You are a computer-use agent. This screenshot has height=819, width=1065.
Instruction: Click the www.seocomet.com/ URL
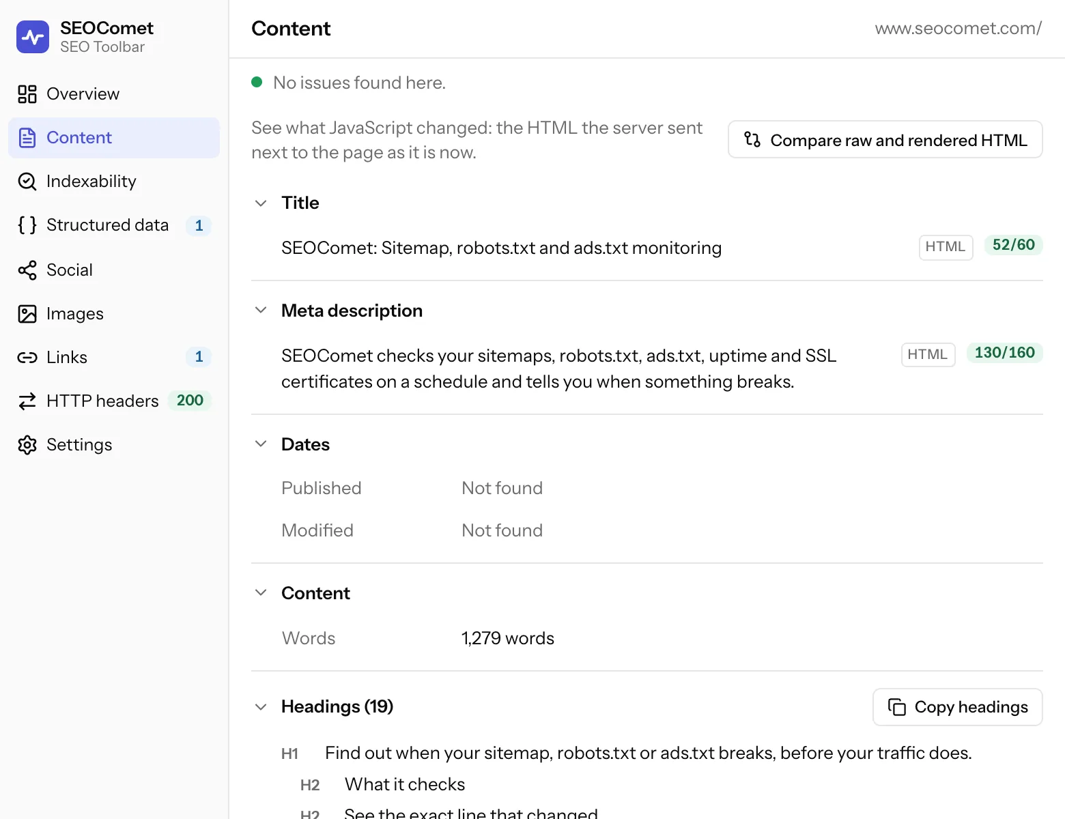(958, 29)
